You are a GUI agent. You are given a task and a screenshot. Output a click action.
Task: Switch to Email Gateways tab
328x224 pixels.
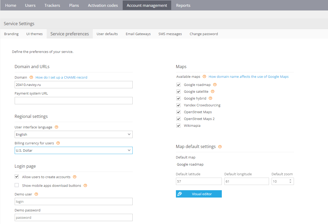click(138, 34)
